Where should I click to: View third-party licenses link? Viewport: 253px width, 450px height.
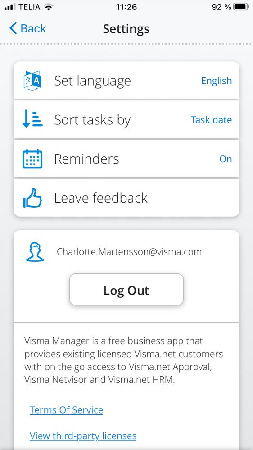click(83, 436)
